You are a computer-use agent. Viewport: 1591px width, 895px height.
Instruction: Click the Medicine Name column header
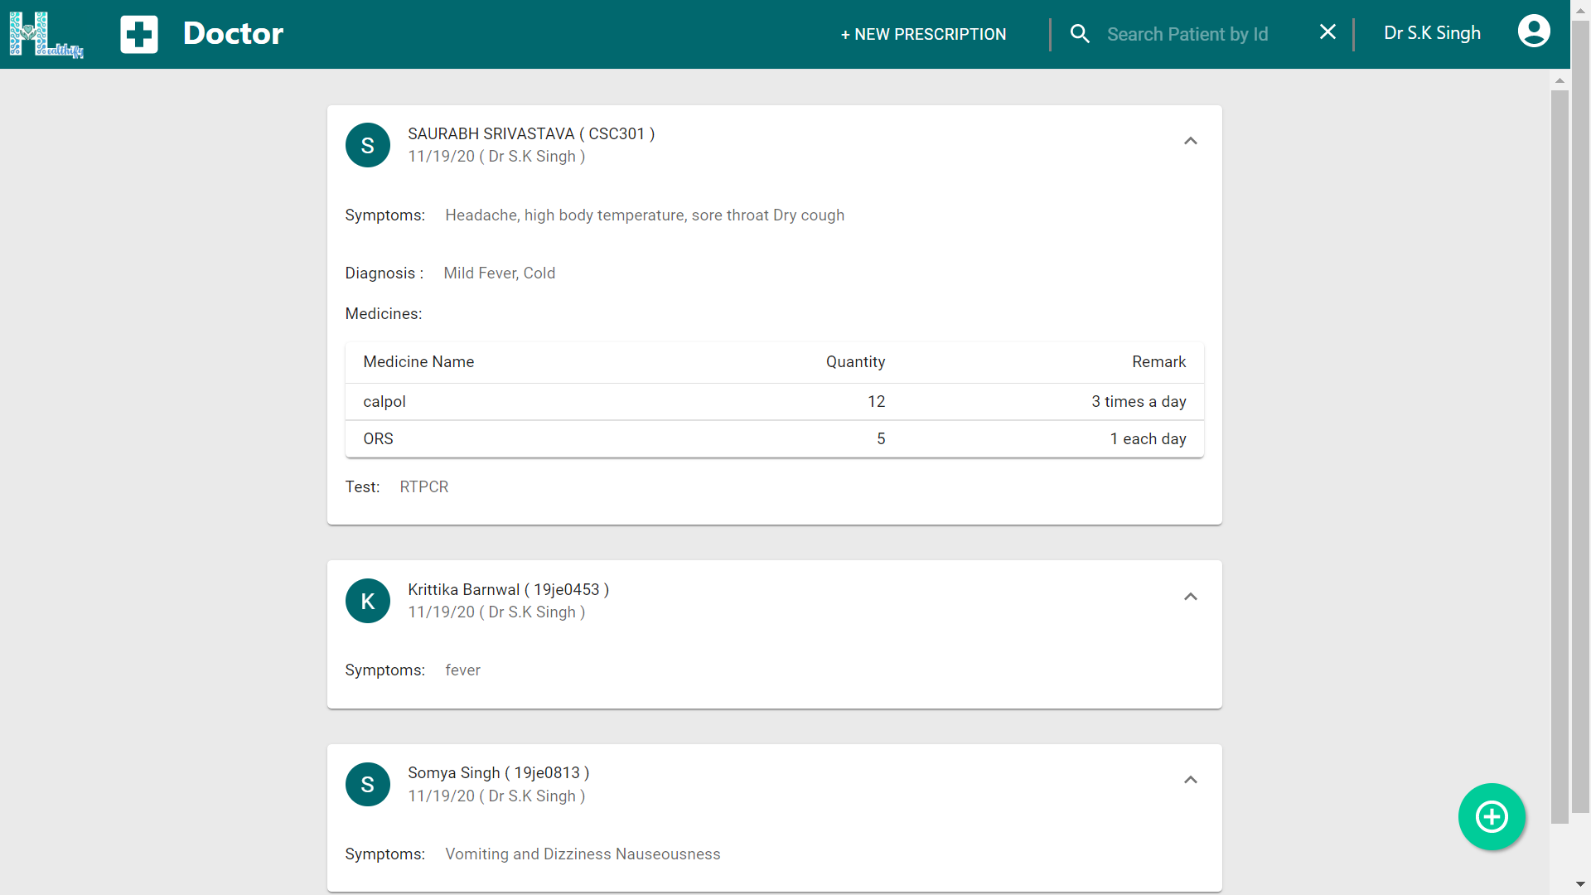click(x=418, y=362)
